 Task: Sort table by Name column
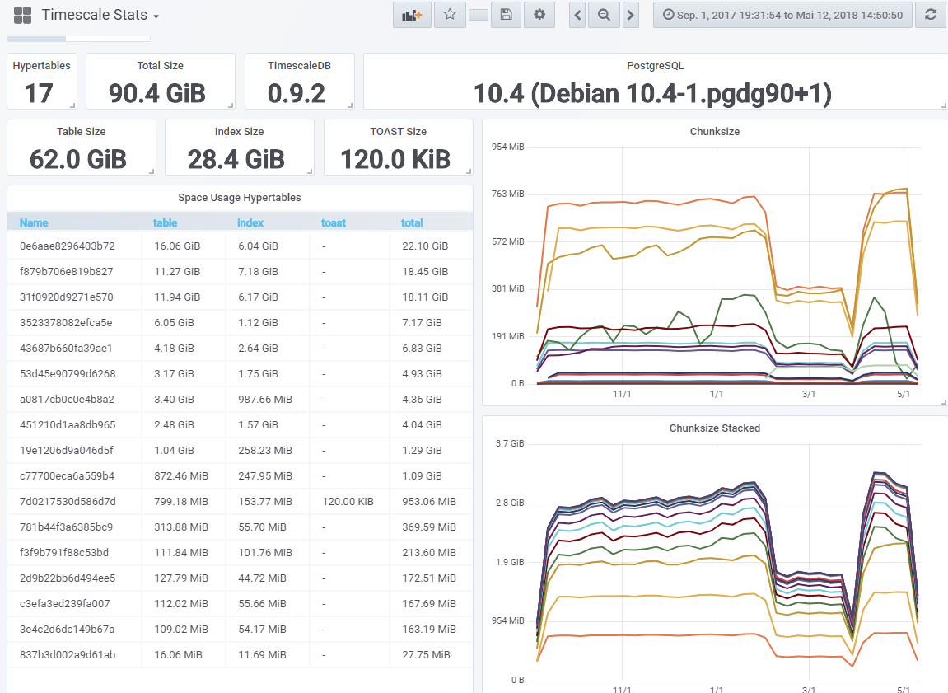coord(34,222)
